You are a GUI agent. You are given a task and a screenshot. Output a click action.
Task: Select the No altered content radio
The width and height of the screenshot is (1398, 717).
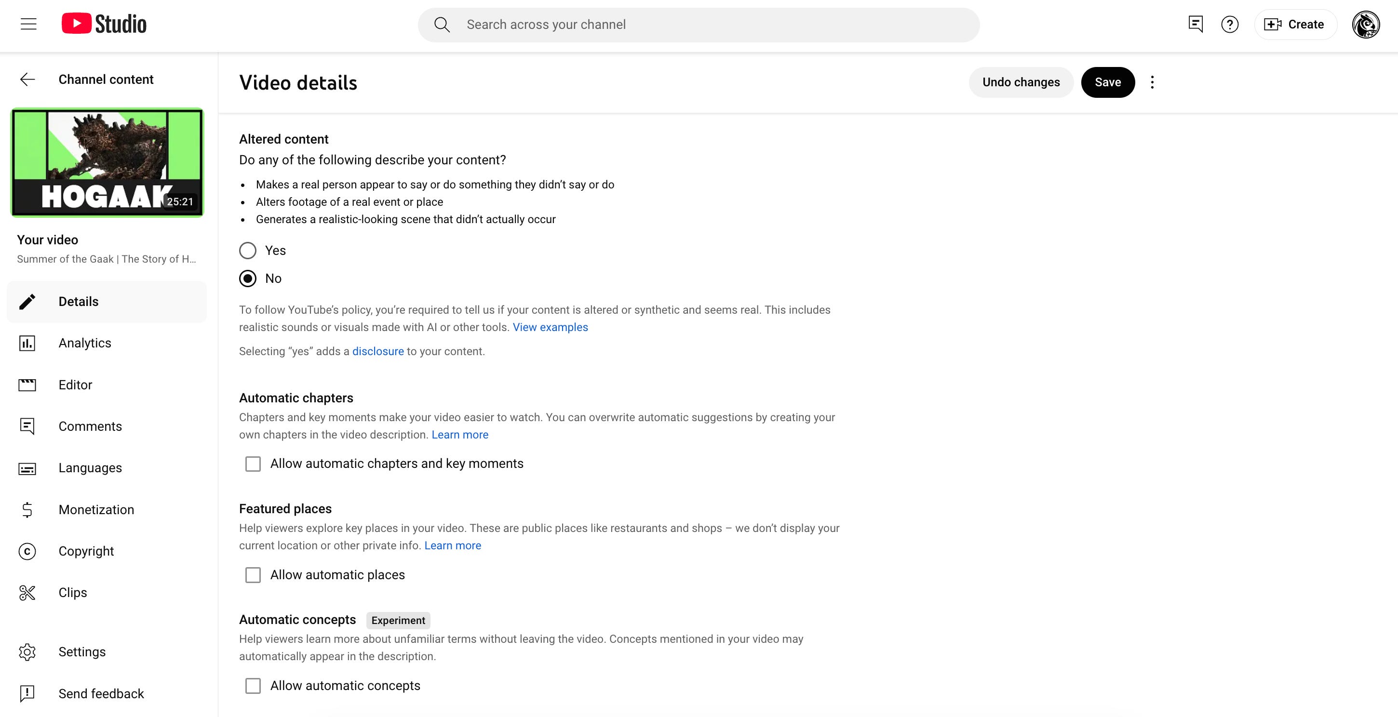pos(248,279)
